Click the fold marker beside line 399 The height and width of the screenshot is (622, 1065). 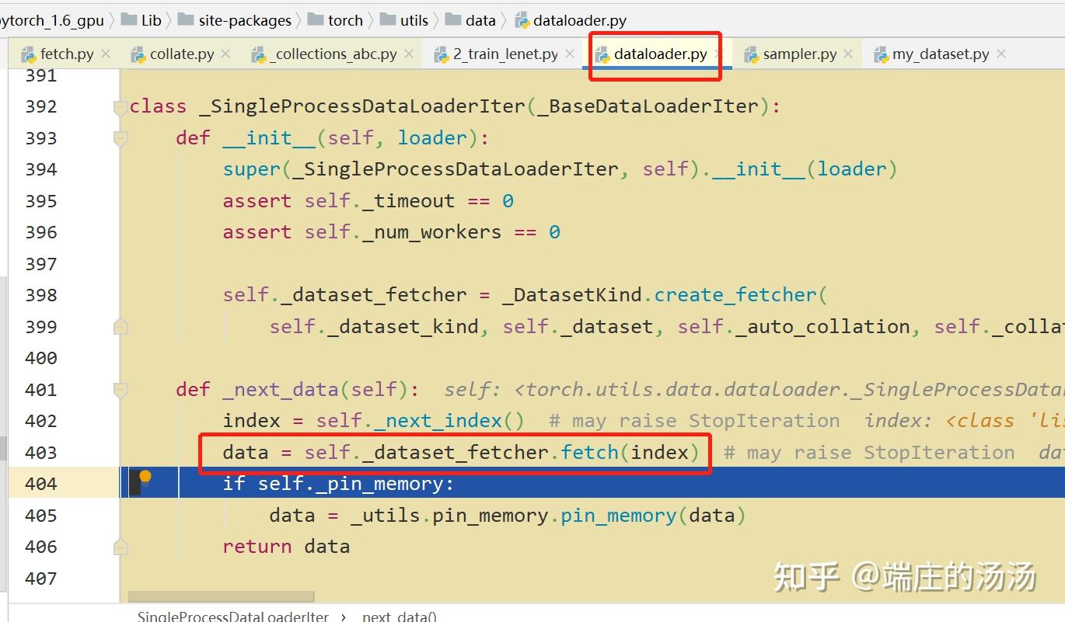click(120, 327)
